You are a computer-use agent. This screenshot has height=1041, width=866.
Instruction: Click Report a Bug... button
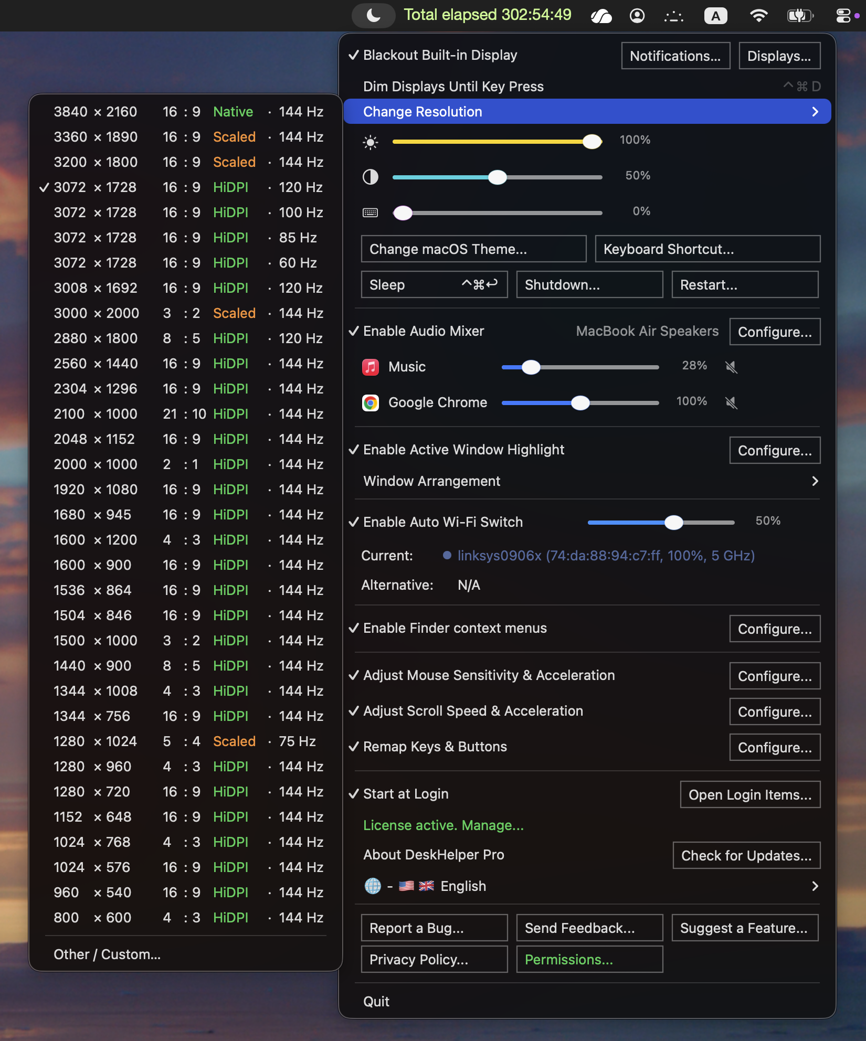click(435, 928)
